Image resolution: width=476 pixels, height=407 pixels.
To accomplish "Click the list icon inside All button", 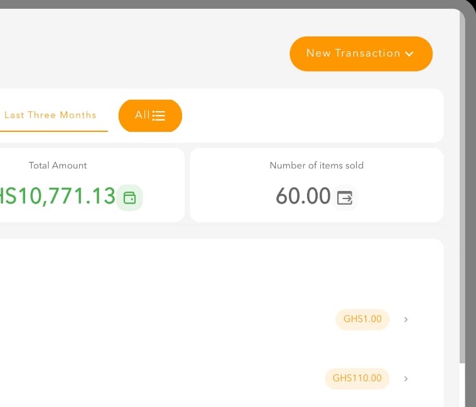I will pos(159,116).
